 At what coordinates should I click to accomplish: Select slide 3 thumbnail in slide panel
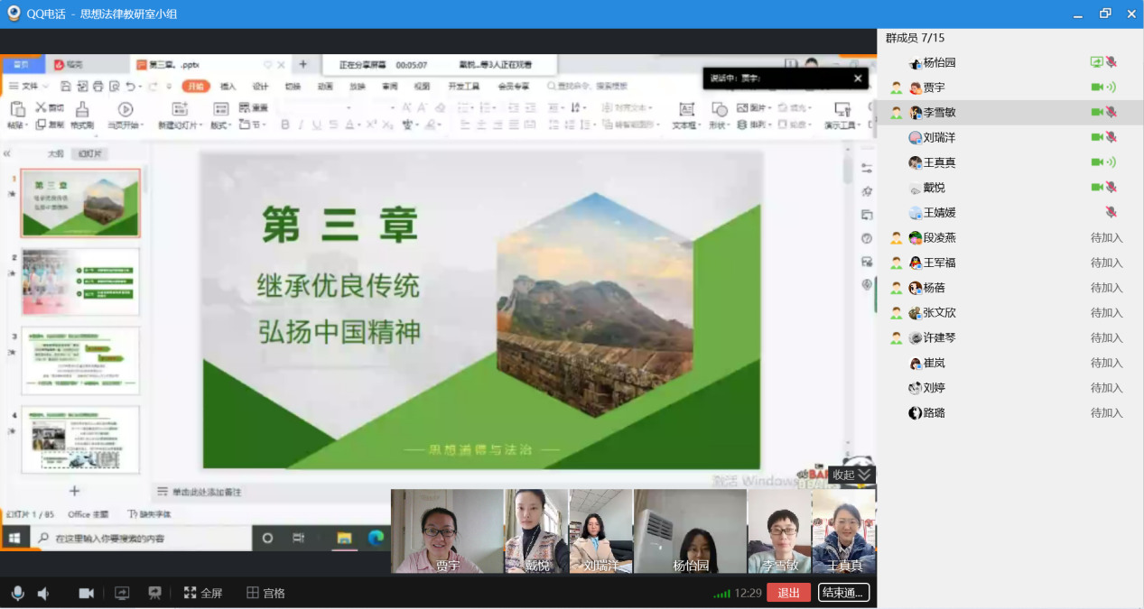tap(81, 361)
